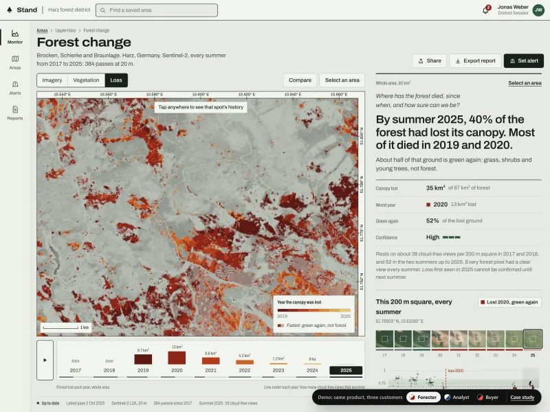Viewport: 550px width, 412px height.
Task: Select the Loss map layer tab
Action: click(116, 80)
